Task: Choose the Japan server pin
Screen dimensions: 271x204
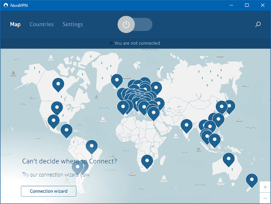Action: pyautogui.click(x=232, y=106)
